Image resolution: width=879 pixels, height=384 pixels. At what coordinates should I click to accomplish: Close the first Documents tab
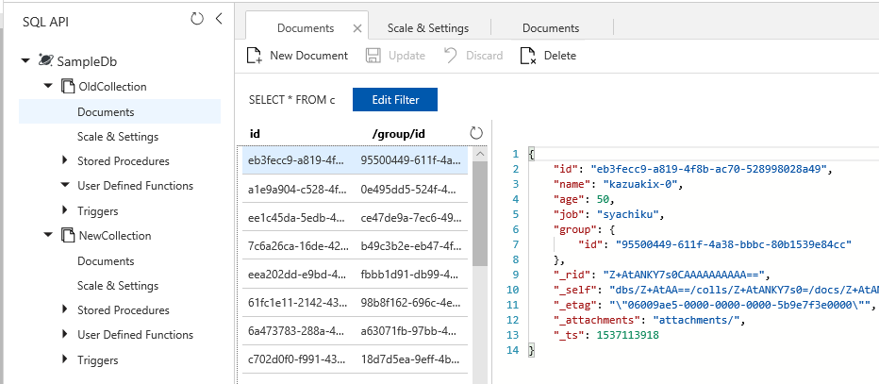357,28
